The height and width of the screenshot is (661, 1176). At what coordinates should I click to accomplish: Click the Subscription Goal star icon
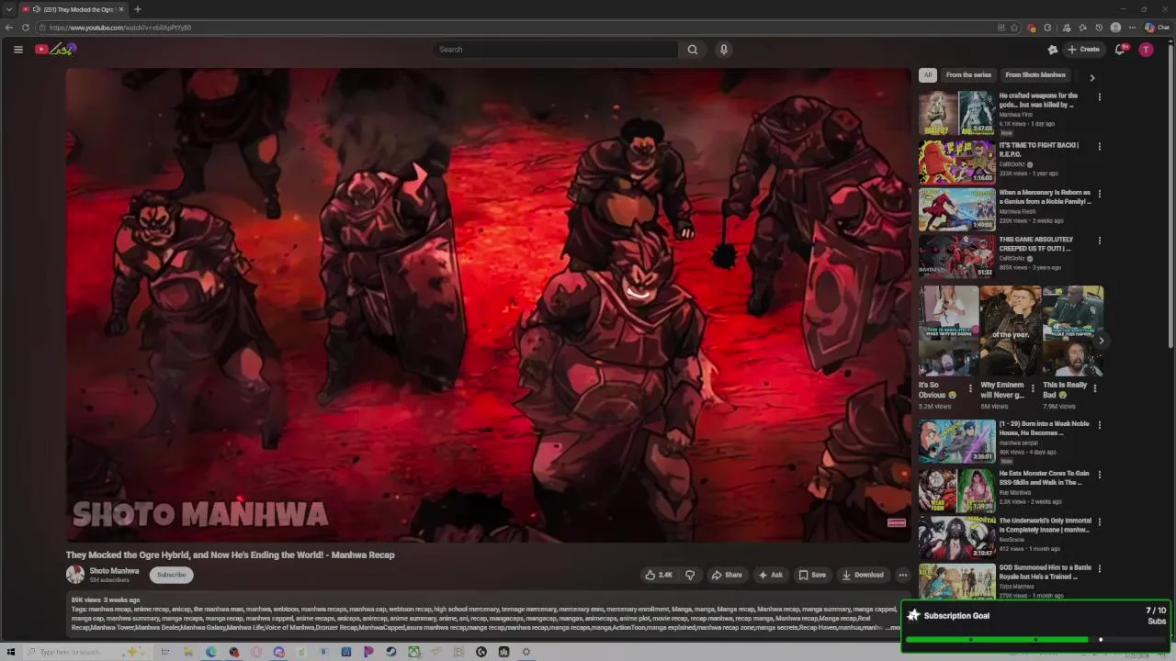pos(913,616)
